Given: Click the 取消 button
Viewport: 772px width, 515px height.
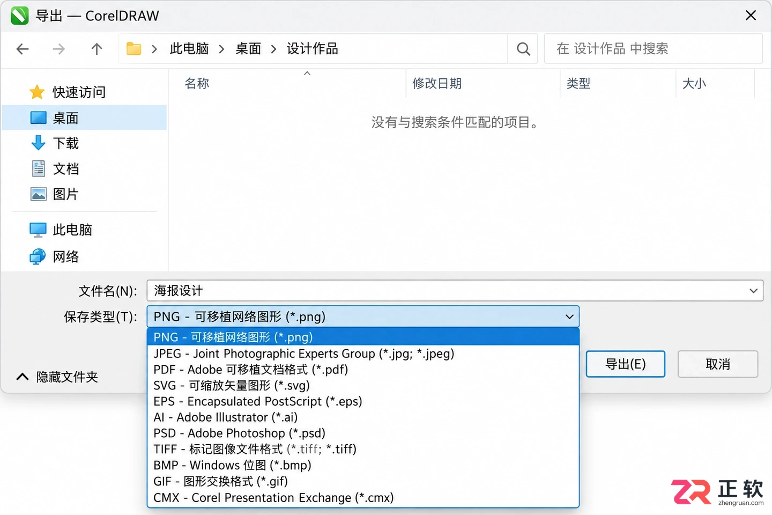Looking at the screenshot, I should (718, 364).
